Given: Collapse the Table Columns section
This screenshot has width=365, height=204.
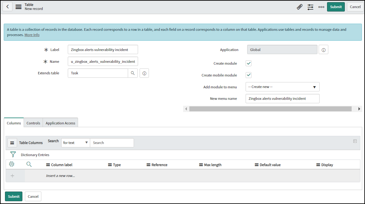Looking at the screenshot, I should click(355, 141).
